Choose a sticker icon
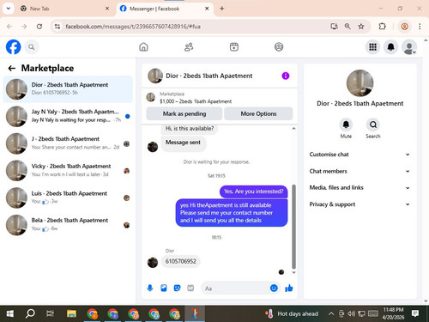The width and height of the screenshot is (429, 322). coord(177,288)
